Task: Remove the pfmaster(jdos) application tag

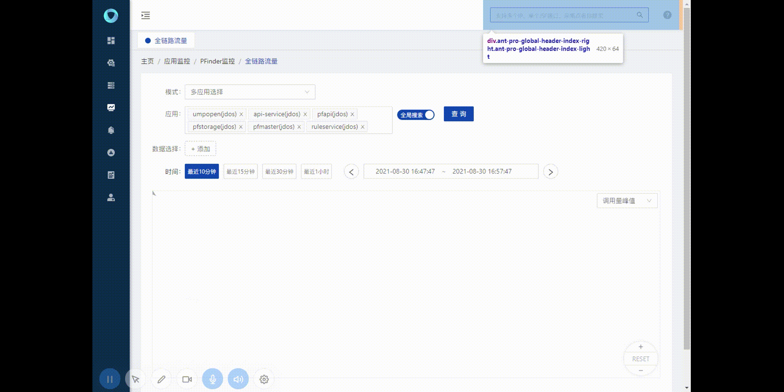Action: (x=299, y=127)
